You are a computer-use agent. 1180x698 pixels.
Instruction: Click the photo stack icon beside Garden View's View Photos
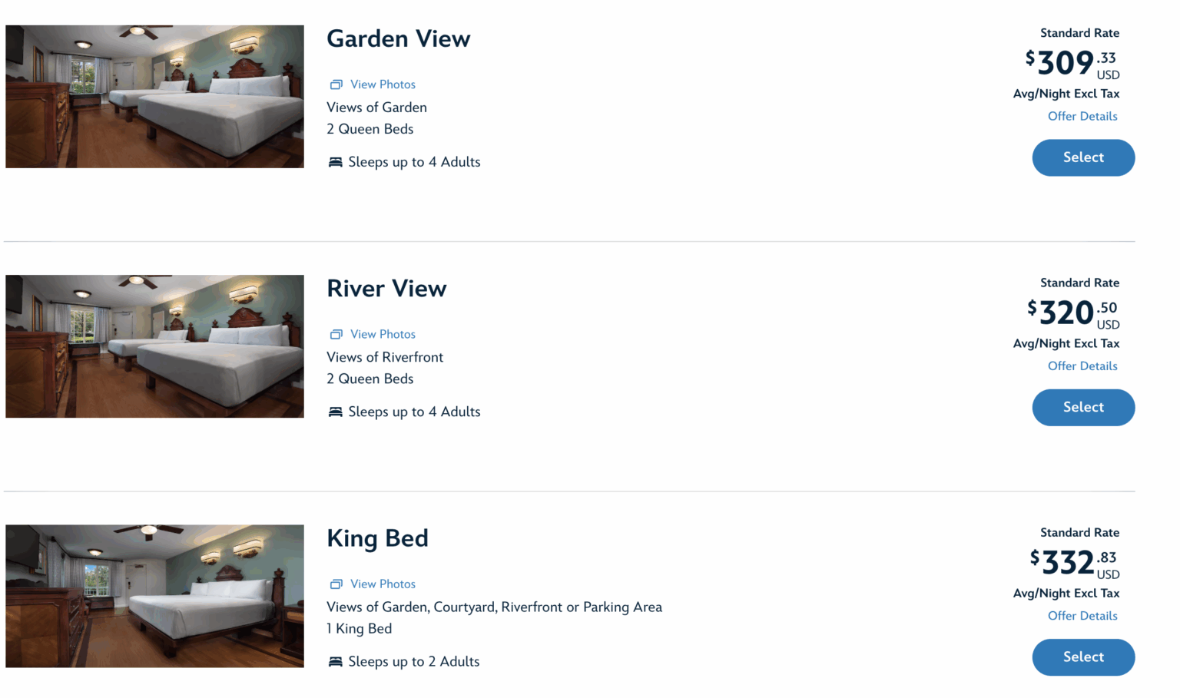336,84
